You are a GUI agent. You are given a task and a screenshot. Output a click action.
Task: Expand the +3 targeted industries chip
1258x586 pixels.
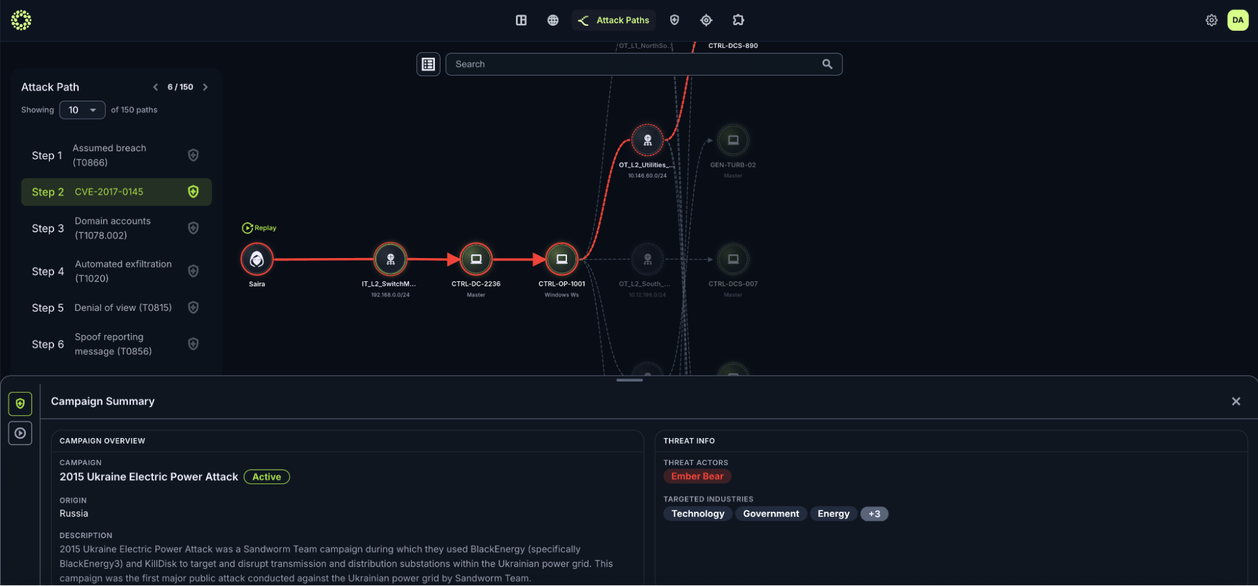[874, 514]
